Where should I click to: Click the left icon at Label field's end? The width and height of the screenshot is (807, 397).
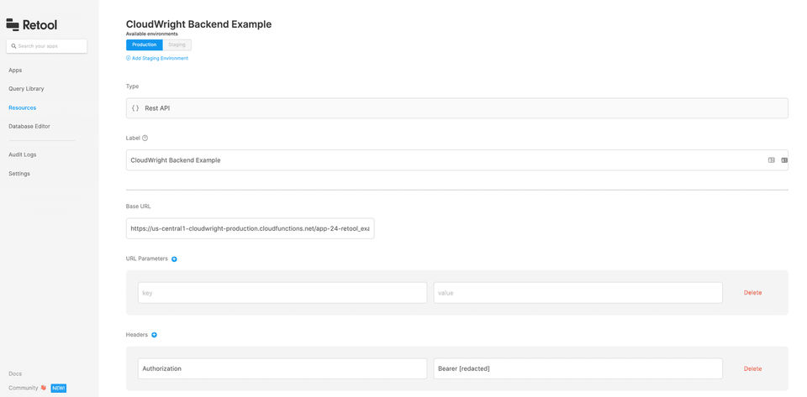(771, 159)
